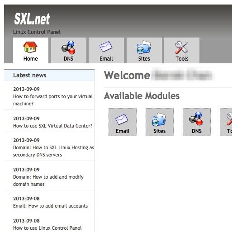Switch to the DNS tab label
This screenshot has width=232, height=232.
[x=68, y=59]
